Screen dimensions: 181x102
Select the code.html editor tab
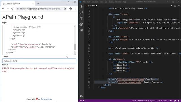pos(91,6)
